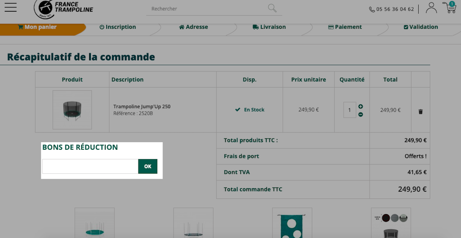Submit voucher with OK button
461x238 pixels.
(148, 166)
